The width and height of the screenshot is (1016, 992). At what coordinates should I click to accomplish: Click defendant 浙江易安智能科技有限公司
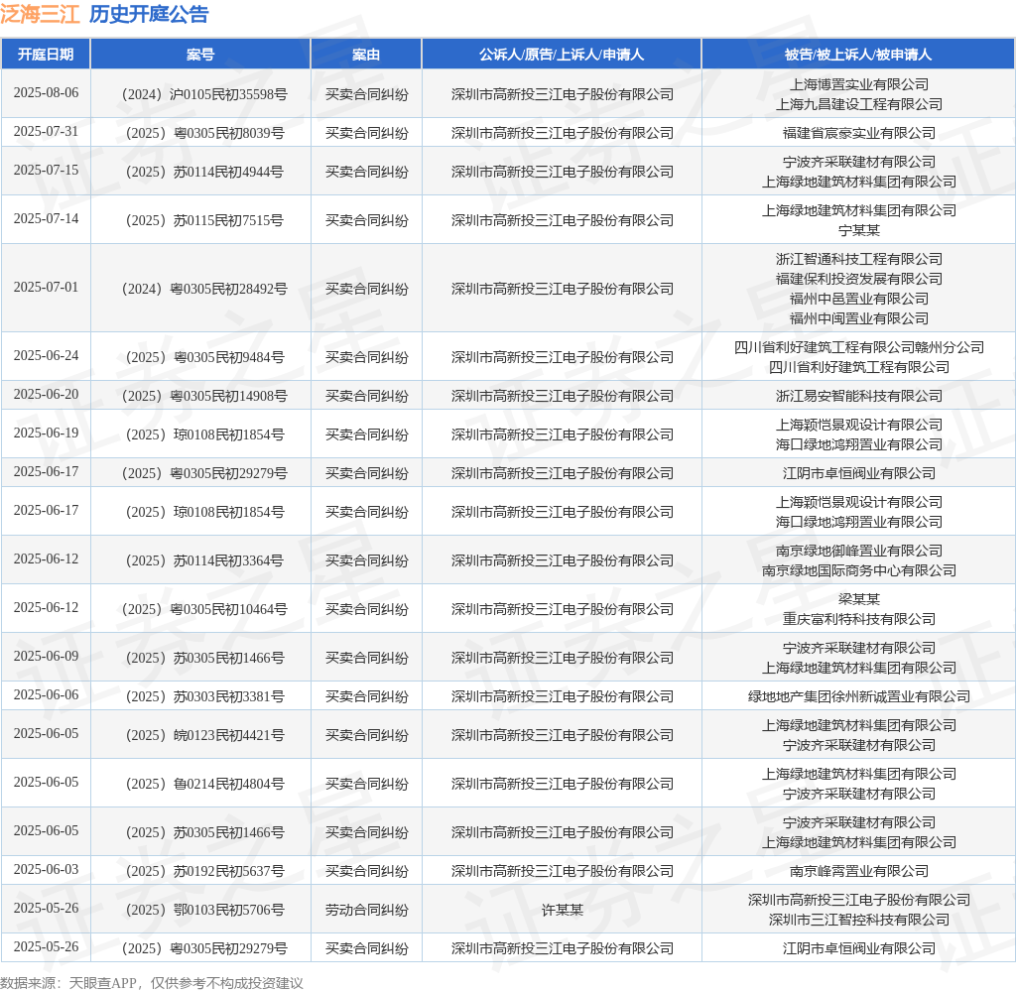coord(858,396)
